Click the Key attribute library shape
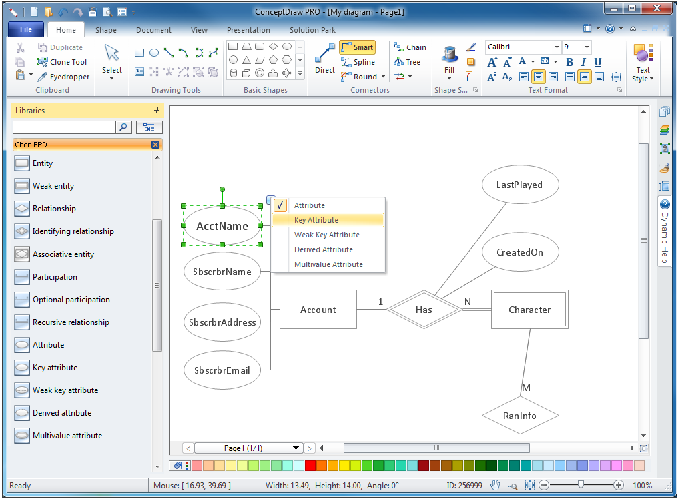The height and width of the screenshot is (501, 680). pyautogui.click(x=46, y=368)
